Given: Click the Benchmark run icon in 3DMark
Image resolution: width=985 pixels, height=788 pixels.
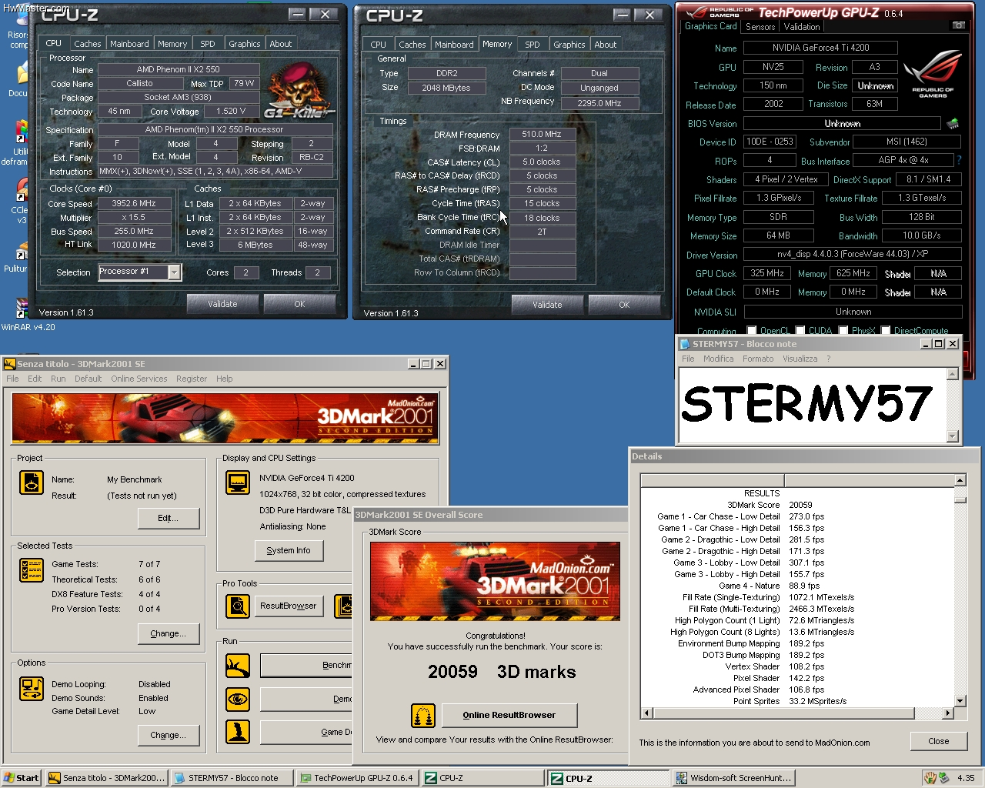Looking at the screenshot, I should 238,666.
